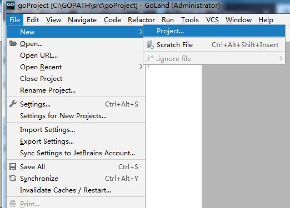
Task: Expand the .ignore file submenu chevron
Action: [x=281, y=58]
